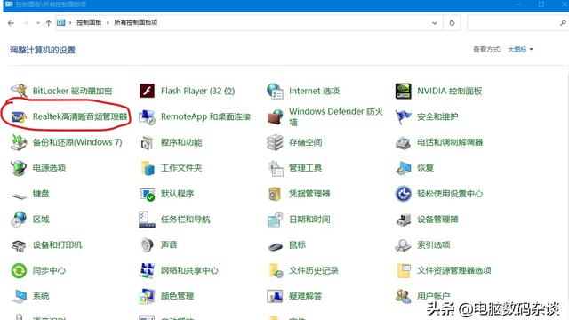Click the 任务栏和导航 icon
The image size is (569, 320).
pyautogui.click(x=147, y=220)
